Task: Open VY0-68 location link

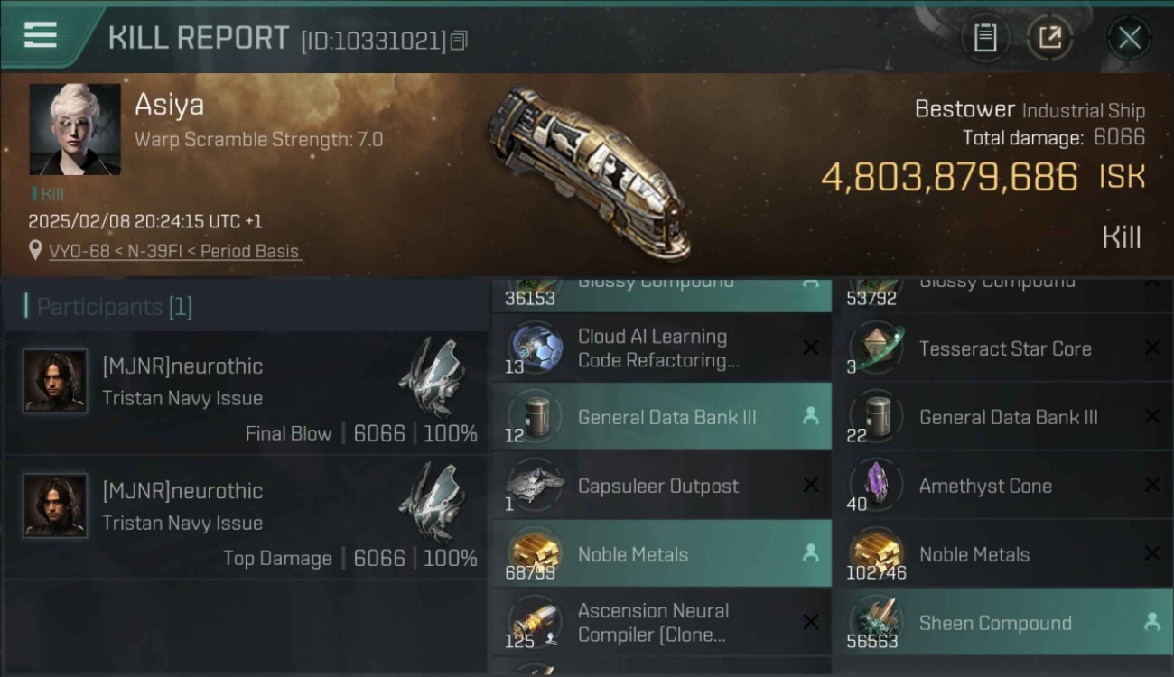Action: coord(76,252)
